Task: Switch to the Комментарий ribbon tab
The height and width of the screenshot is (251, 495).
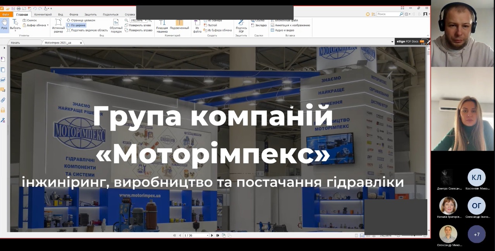Action: pos(43,14)
